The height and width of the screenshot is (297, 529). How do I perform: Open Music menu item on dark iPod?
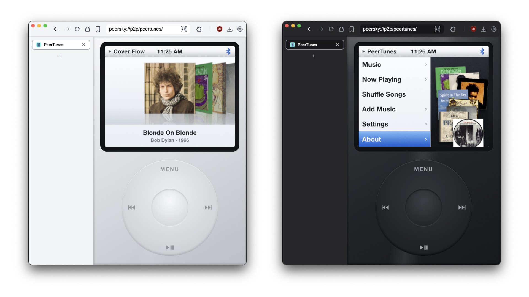395,65
